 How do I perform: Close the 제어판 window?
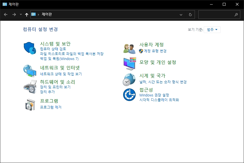237,4
